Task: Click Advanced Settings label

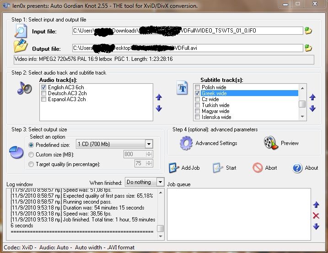Action: click(x=216, y=143)
